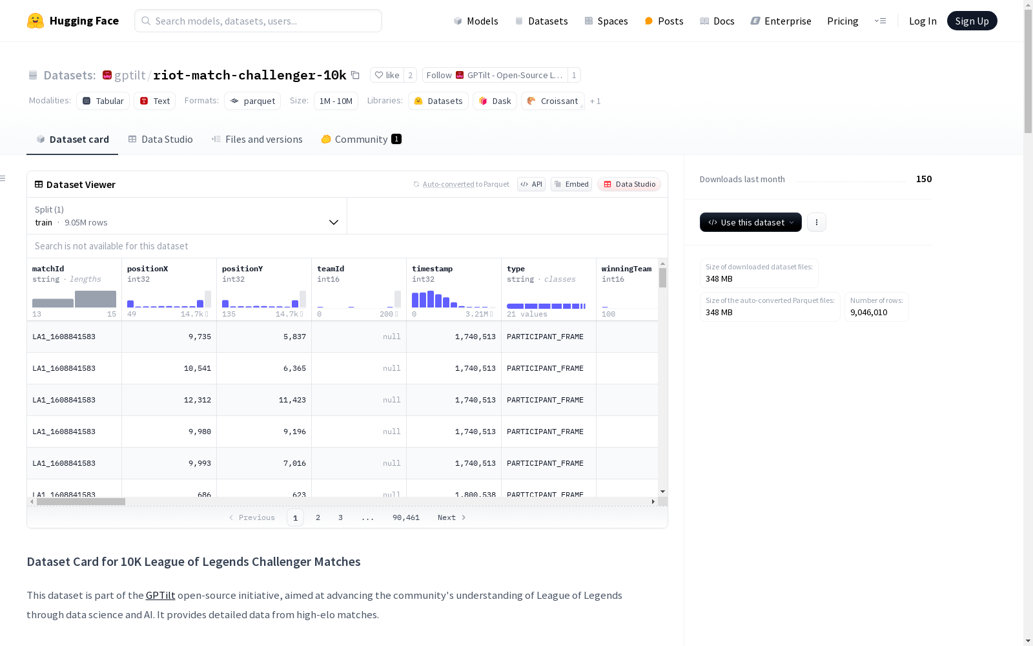Click the Log In link
Image resolution: width=1033 pixels, height=646 pixels.
click(x=923, y=21)
